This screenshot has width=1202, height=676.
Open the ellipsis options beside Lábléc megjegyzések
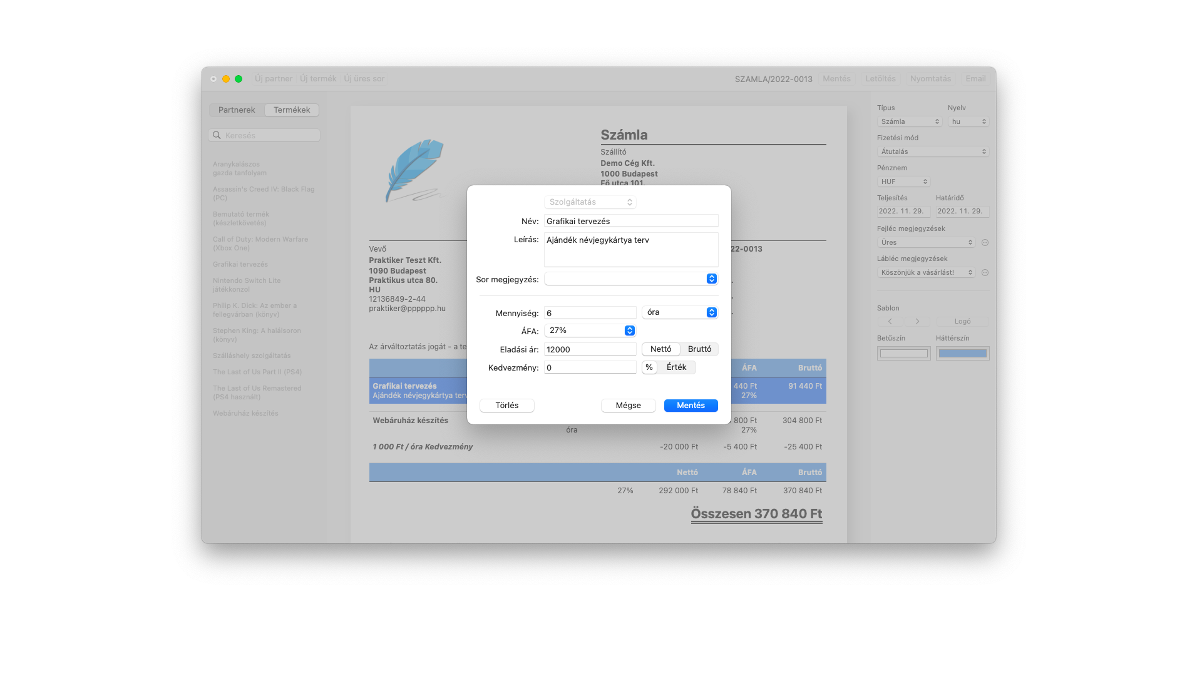tap(985, 272)
